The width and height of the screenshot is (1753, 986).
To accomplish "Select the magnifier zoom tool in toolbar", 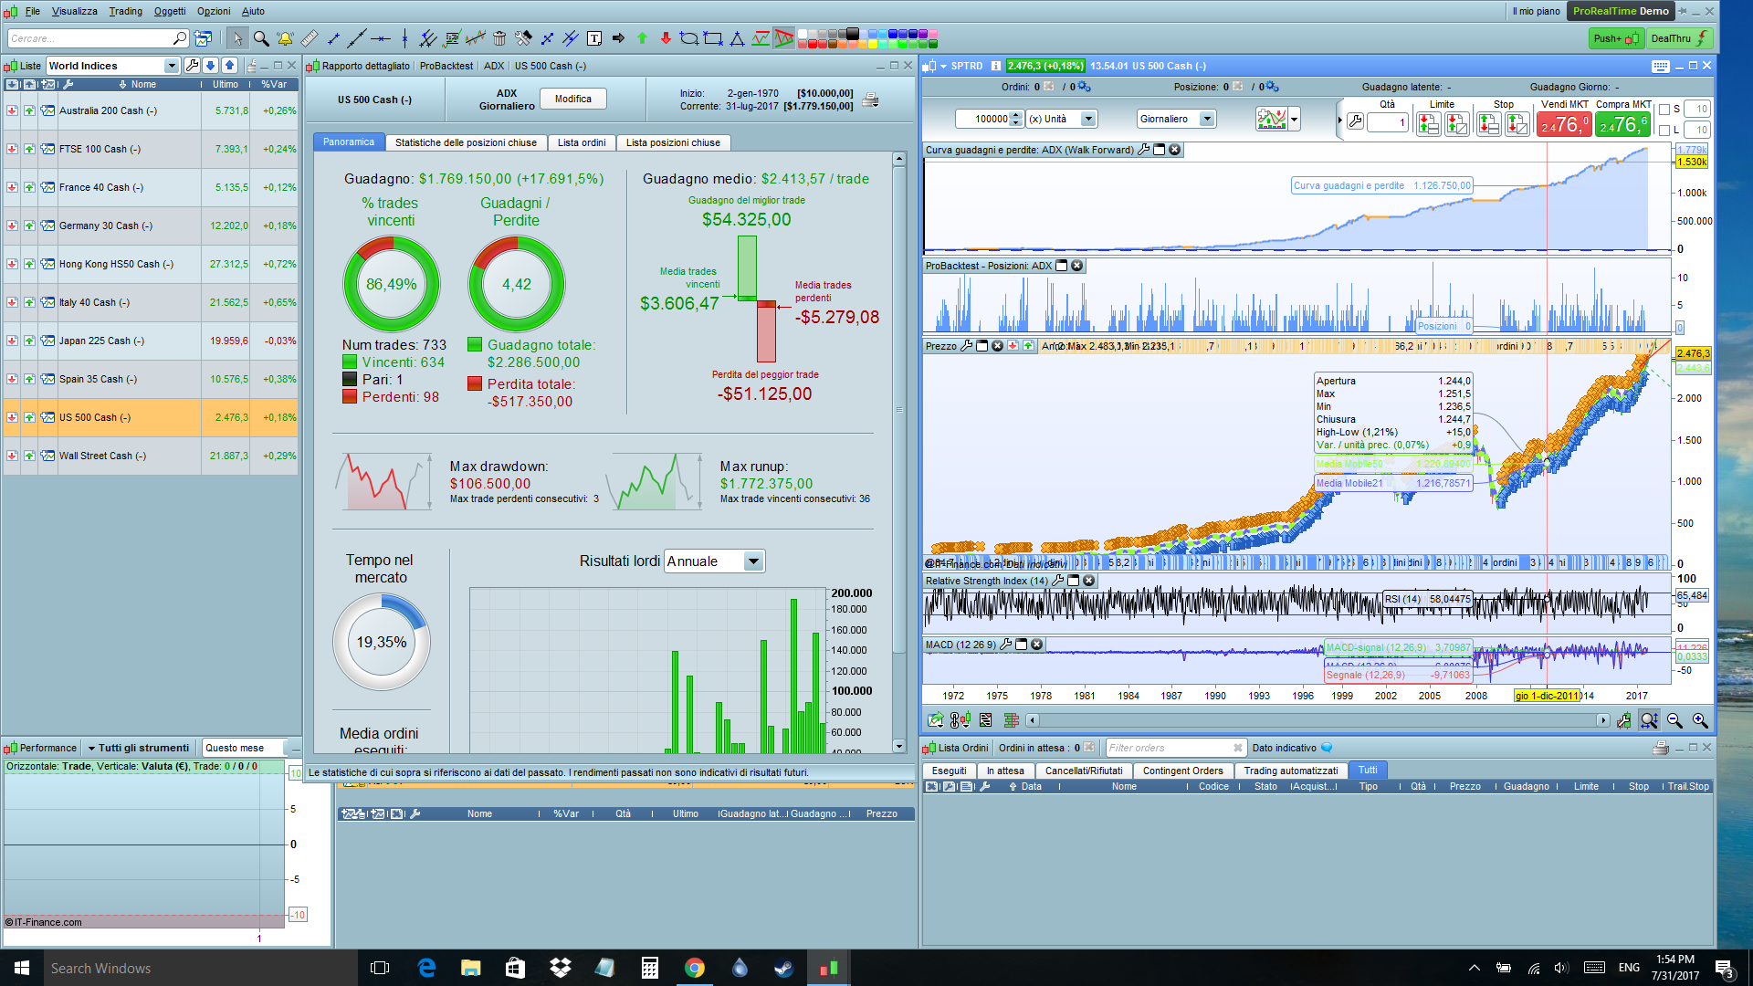I will click(261, 38).
